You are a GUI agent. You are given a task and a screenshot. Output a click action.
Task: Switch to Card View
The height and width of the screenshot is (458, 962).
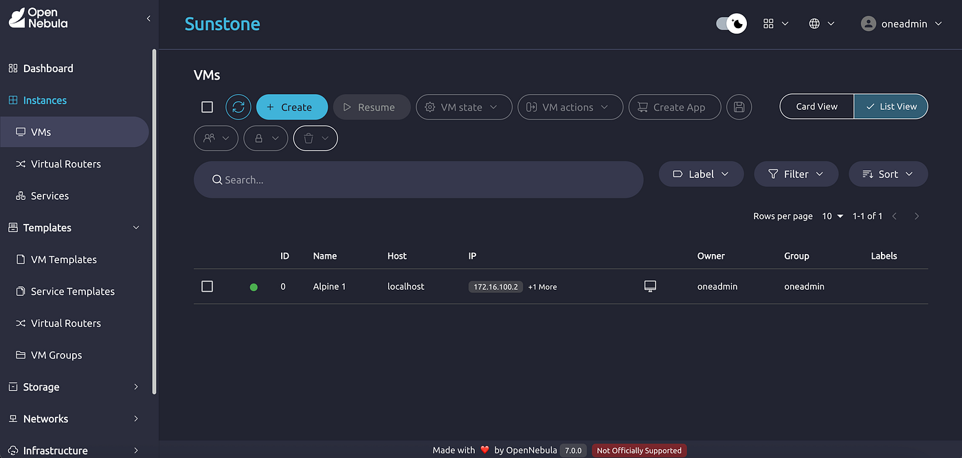pyautogui.click(x=817, y=106)
